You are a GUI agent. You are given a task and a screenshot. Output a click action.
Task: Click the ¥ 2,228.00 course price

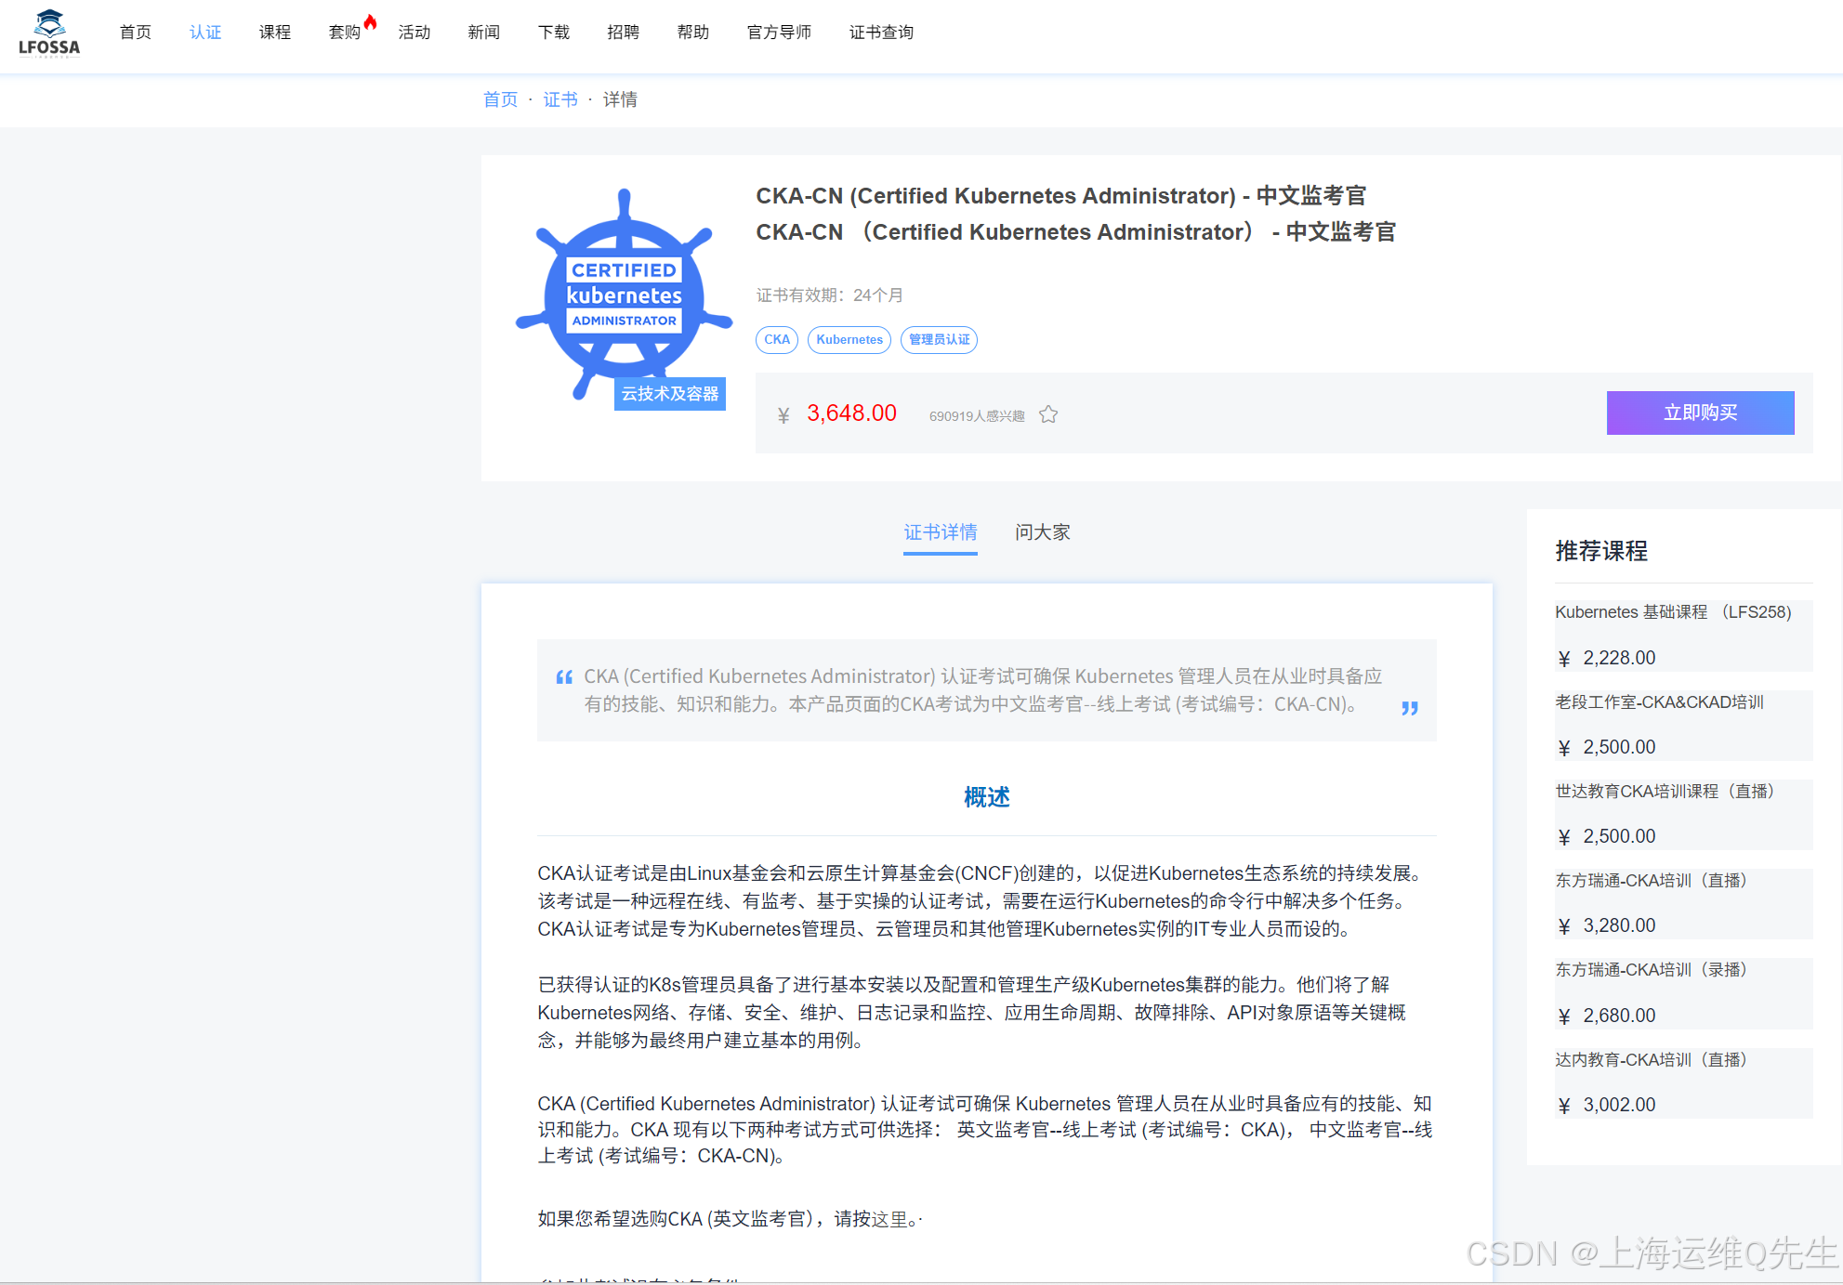[x=1607, y=658]
